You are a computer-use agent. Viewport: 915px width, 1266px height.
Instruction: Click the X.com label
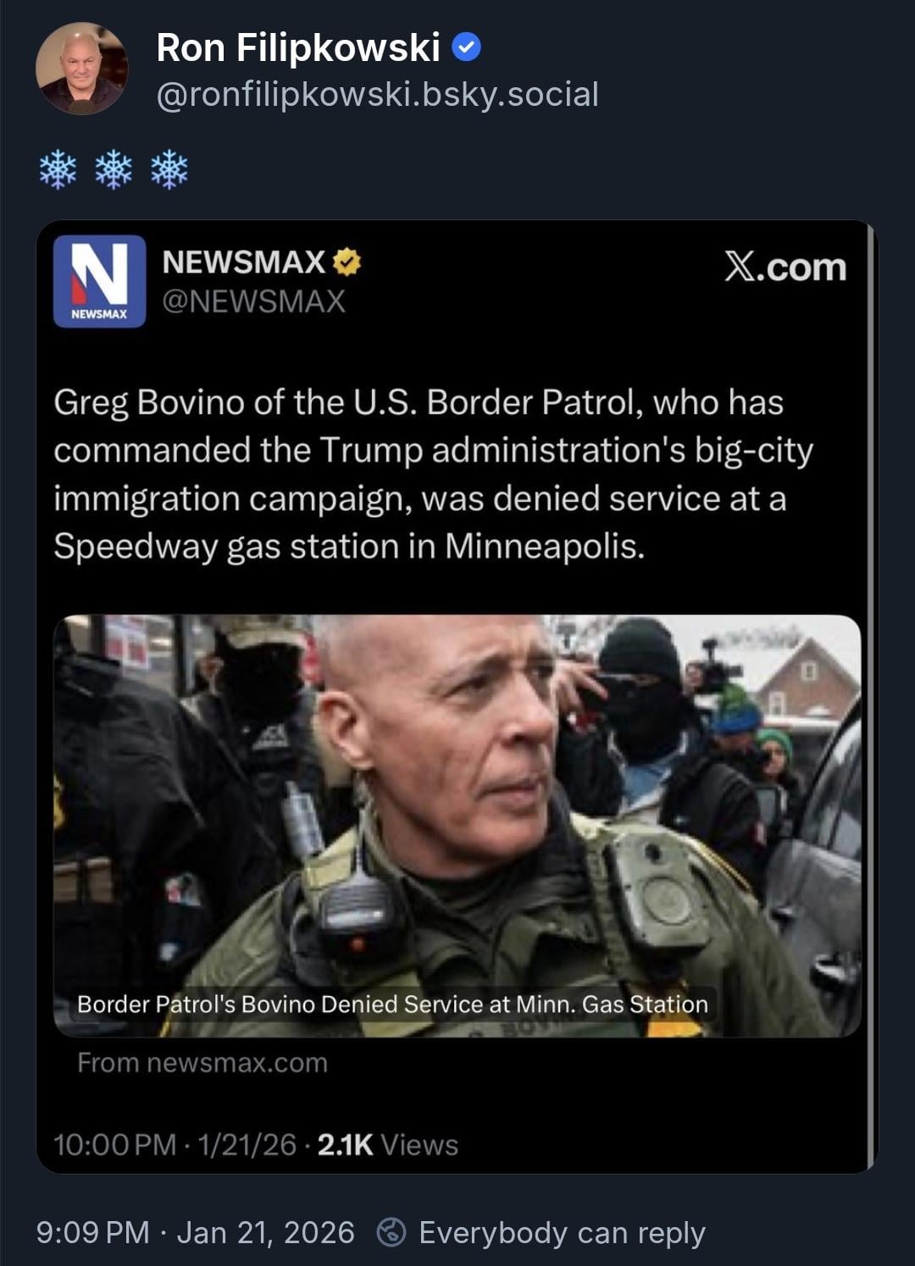click(785, 267)
